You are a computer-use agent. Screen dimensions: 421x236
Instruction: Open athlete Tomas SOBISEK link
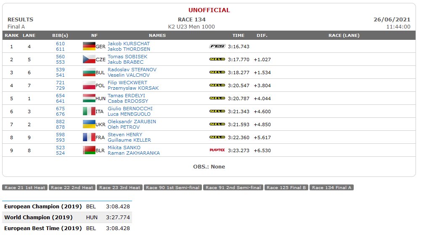(127, 57)
